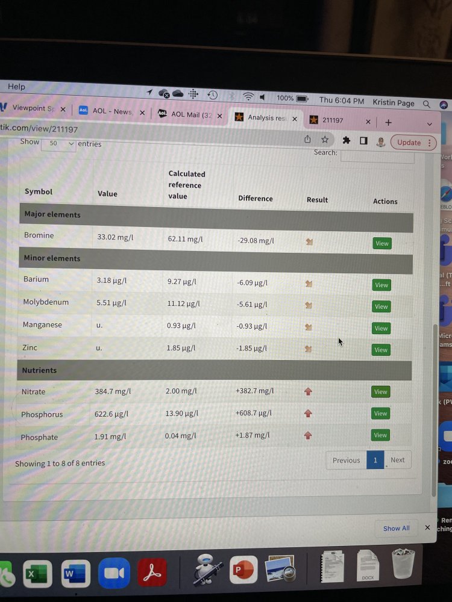Bookmark this page with the star icon
This screenshot has width=452, height=602.
325,140
